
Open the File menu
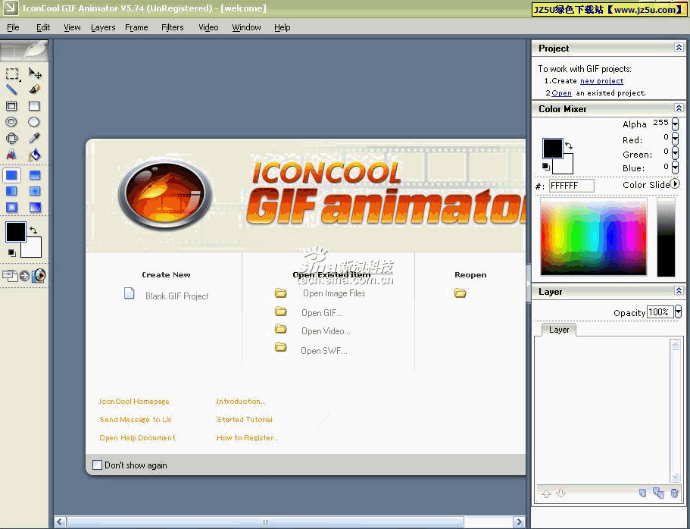pyautogui.click(x=13, y=27)
